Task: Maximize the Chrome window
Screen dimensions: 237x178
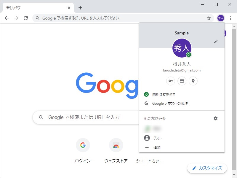Action: click(x=216, y=4)
